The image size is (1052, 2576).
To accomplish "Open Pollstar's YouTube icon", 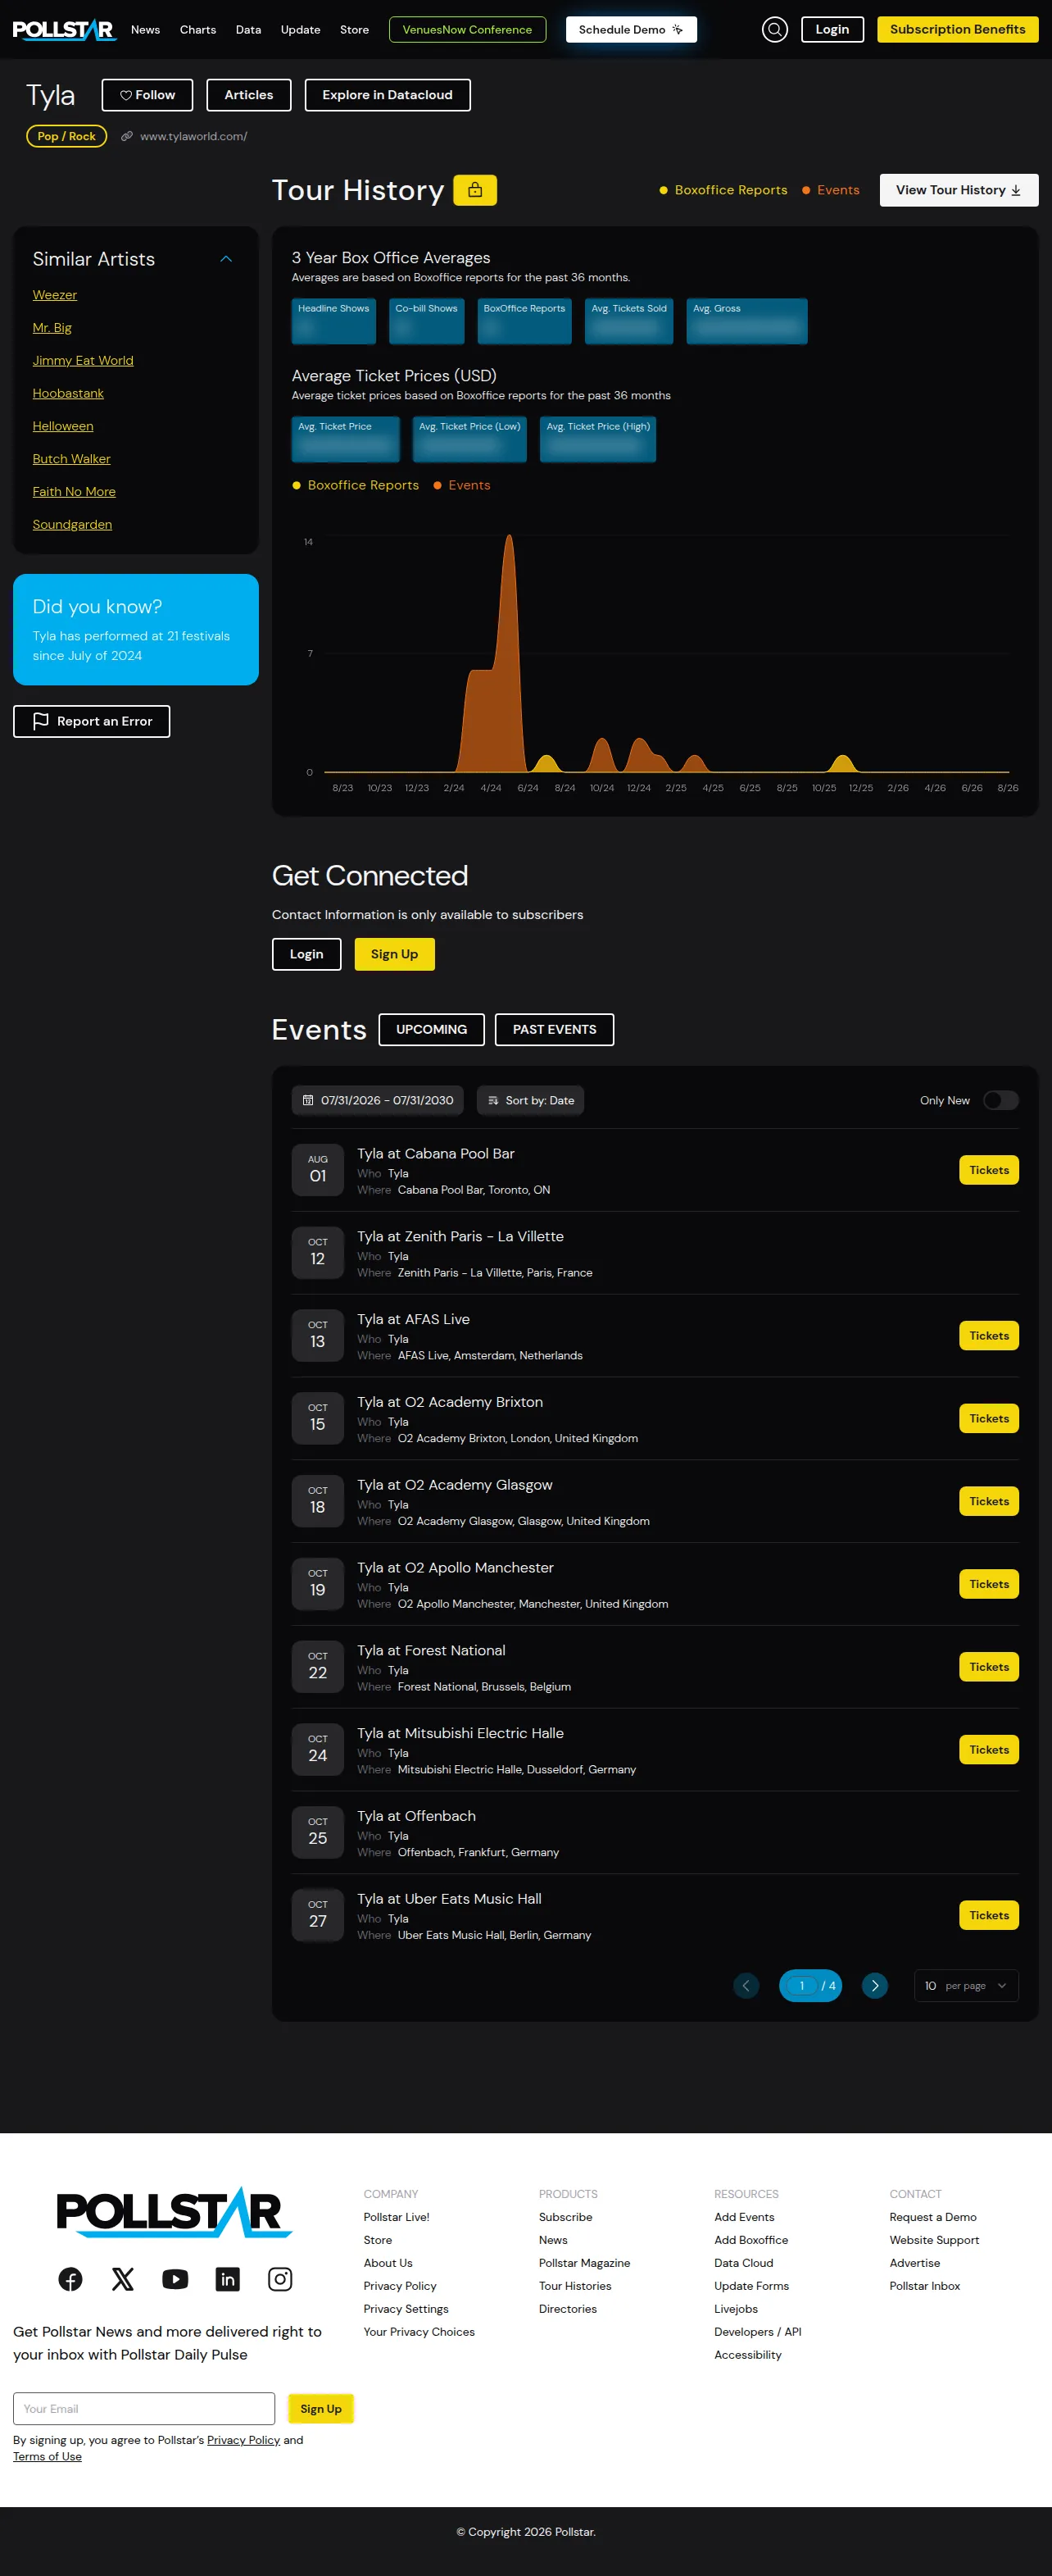I will [x=175, y=2279].
